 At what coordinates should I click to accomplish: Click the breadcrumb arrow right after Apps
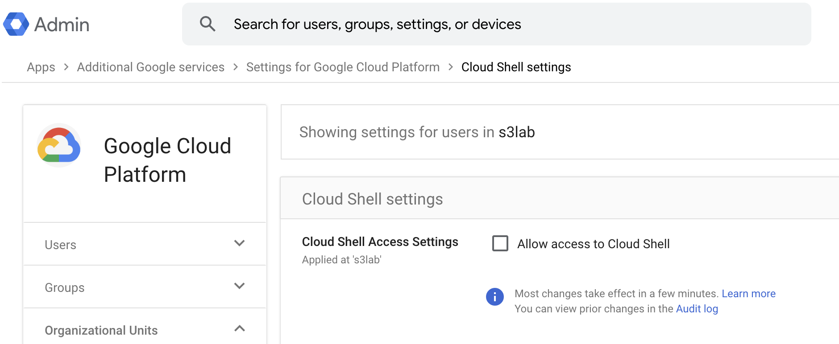66,67
